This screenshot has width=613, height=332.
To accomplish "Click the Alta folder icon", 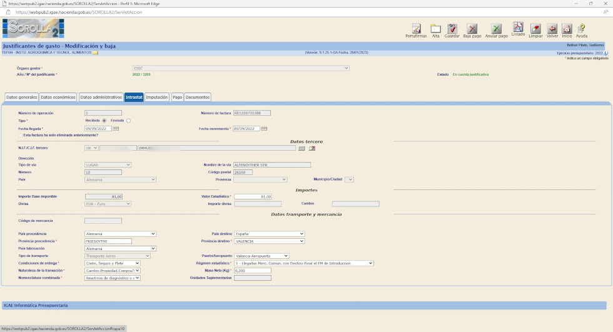I will pyautogui.click(x=435, y=29).
